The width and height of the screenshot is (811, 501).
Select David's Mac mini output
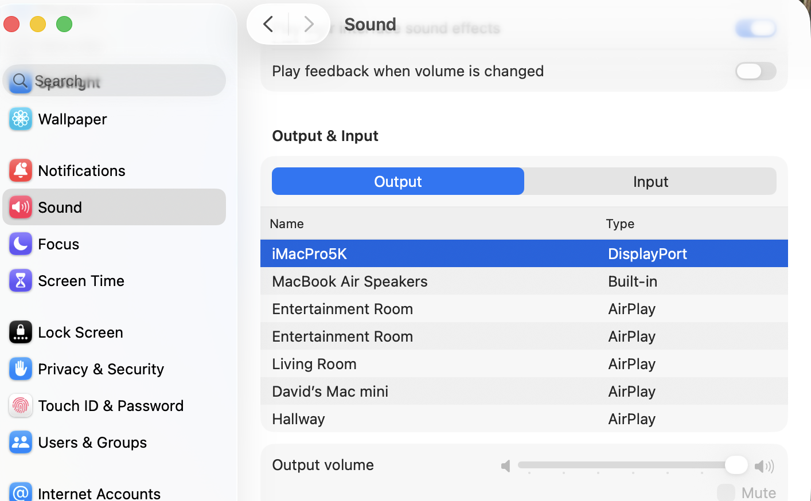pyautogui.click(x=524, y=391)
